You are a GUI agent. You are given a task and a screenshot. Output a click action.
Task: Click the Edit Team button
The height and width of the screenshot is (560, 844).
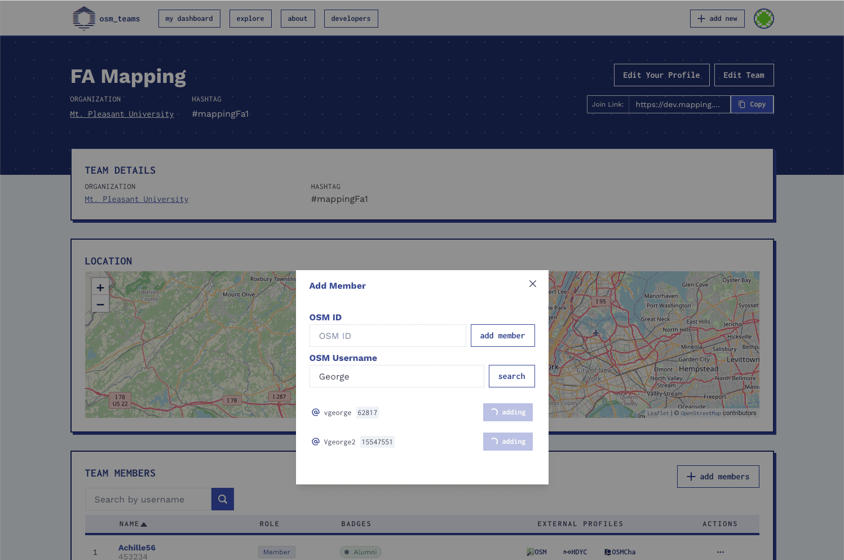744,74
